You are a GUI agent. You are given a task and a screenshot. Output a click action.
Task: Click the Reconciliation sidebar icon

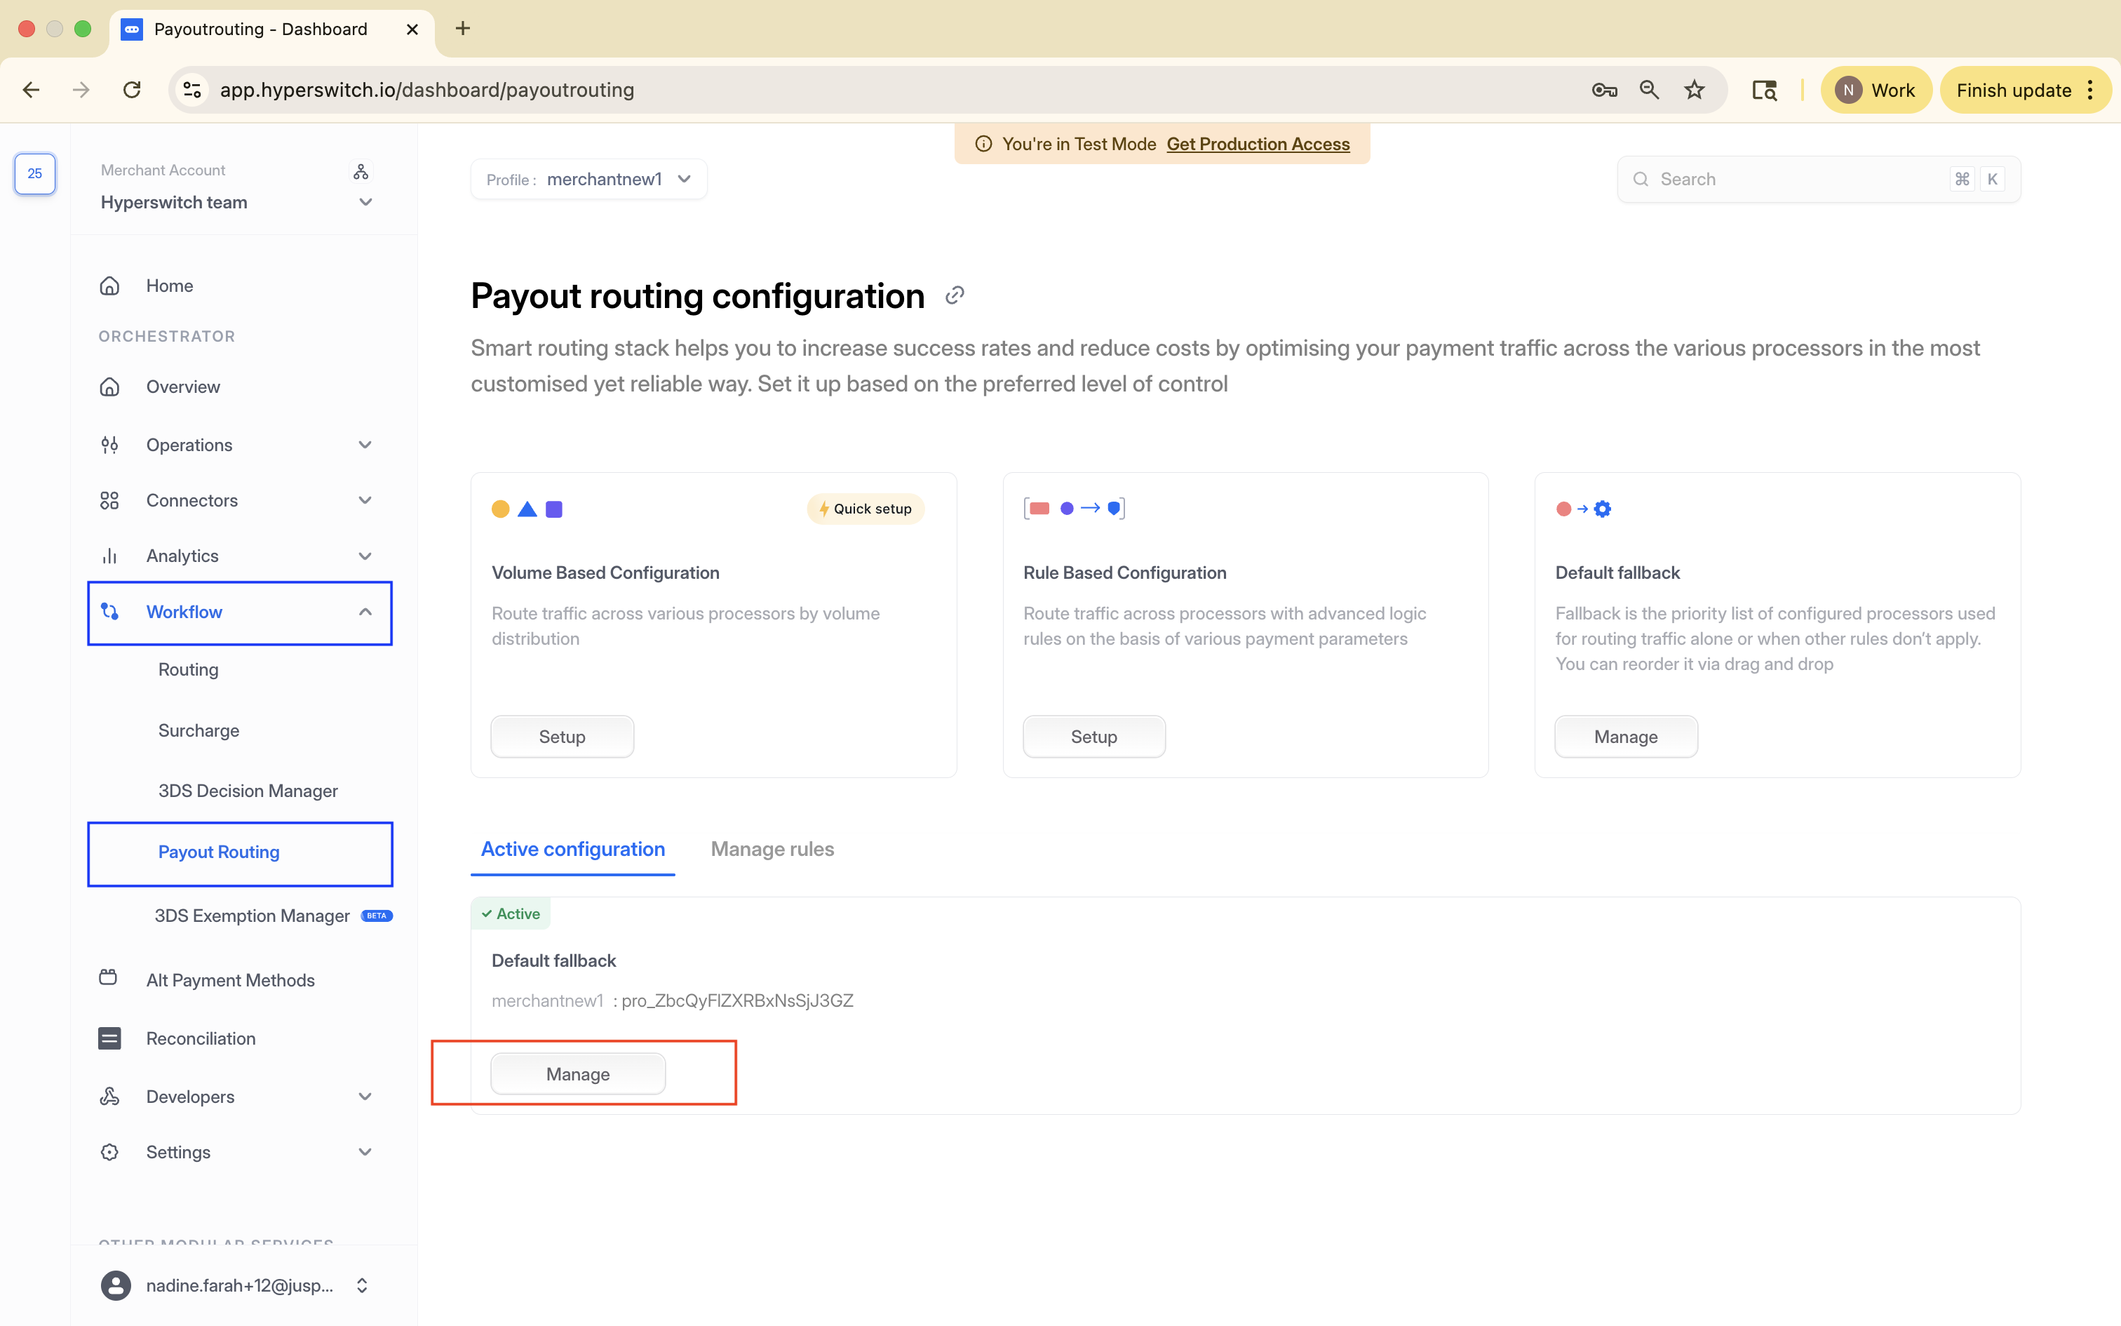click(x=109, y=1038)
